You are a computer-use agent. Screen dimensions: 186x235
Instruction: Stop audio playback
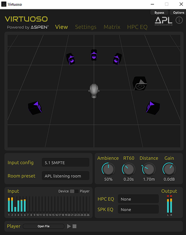(x=74, y=226)
